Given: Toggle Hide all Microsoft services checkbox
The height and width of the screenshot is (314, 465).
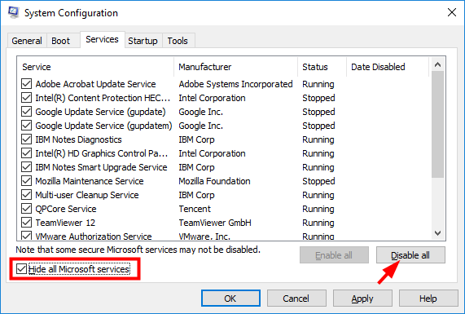Looking at the screenshot, I should click(x=21, y=269).
